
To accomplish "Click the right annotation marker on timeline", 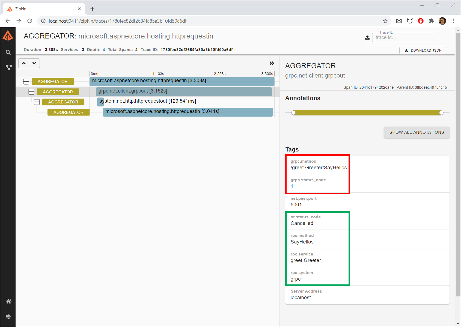I will click(441, 113).
